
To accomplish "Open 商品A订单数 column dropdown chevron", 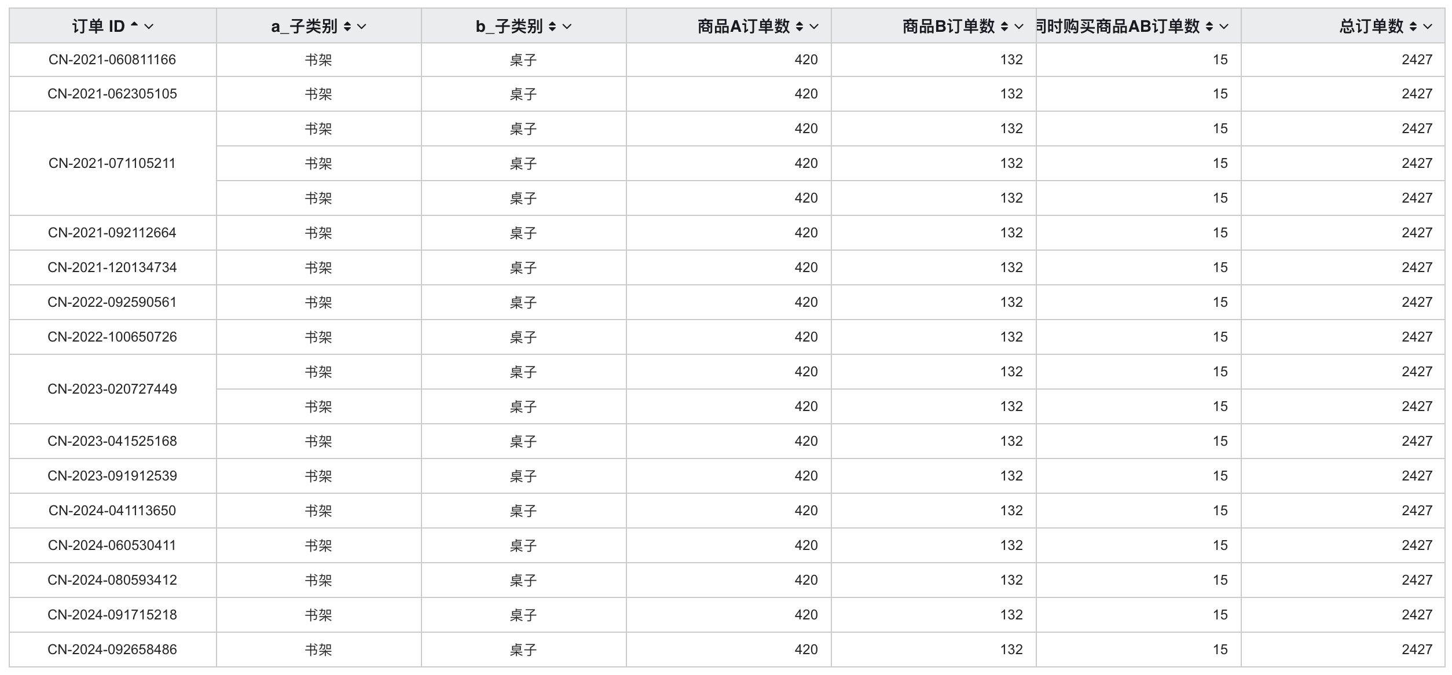I will click(x=814, y=26).
